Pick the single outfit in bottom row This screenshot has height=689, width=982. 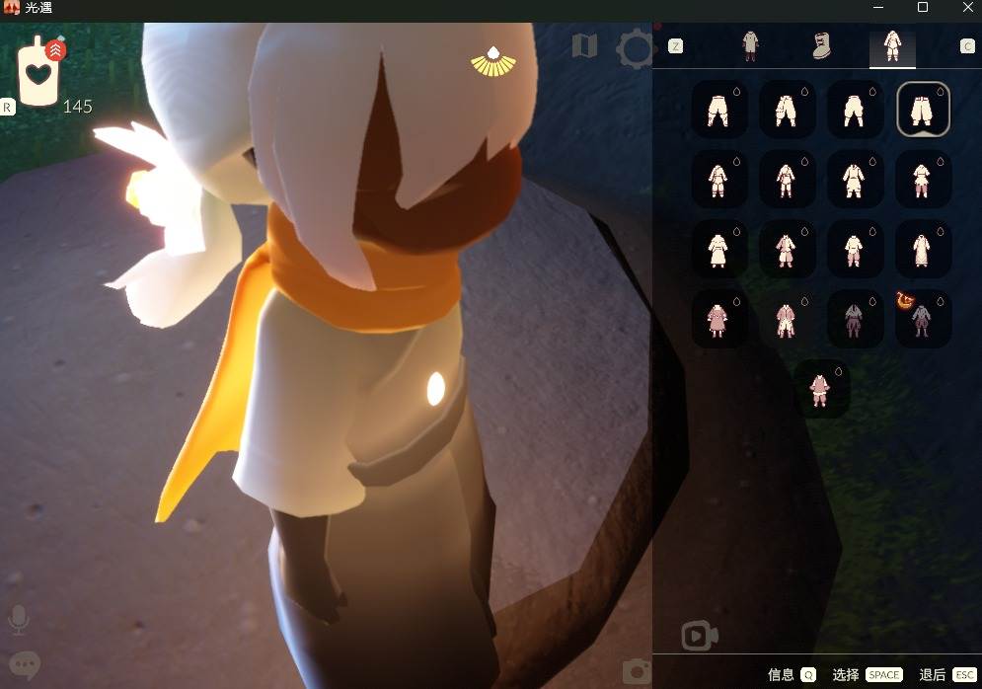(x=821, y=389)
